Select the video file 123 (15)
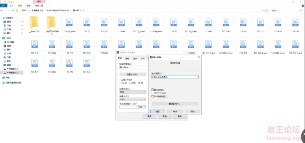305x143 pixels. point(34,46)
